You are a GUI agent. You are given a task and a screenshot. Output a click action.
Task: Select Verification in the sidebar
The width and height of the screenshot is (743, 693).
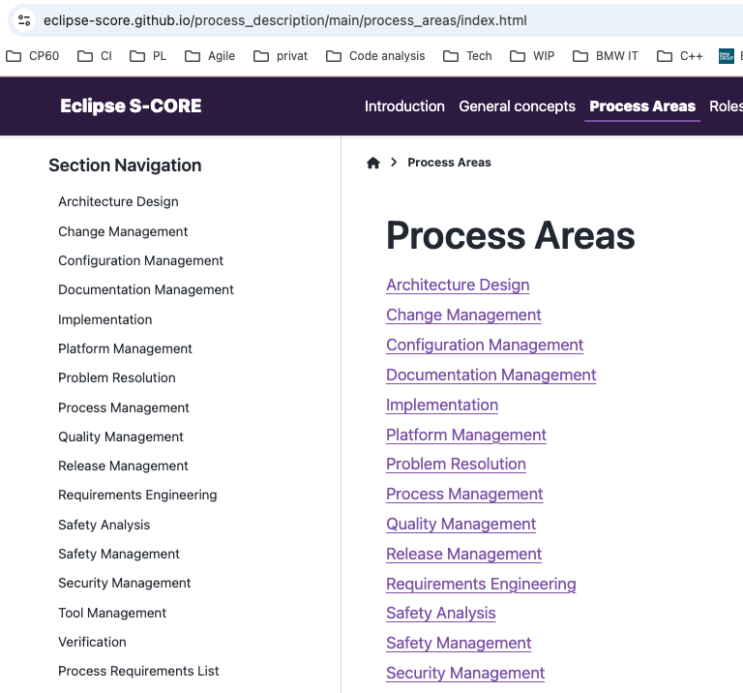pos(92,642)
